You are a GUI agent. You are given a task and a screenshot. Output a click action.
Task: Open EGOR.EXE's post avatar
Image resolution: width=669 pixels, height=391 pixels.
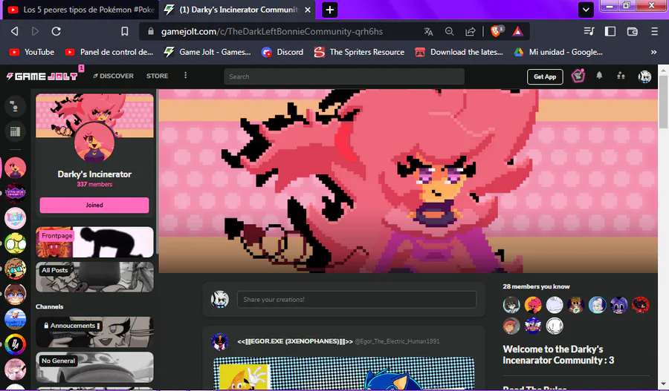[220, 341]
